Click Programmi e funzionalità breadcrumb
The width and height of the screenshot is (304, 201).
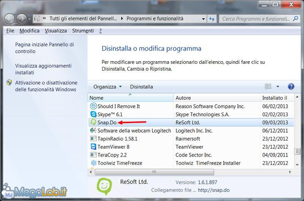click(x=155, y=19)
